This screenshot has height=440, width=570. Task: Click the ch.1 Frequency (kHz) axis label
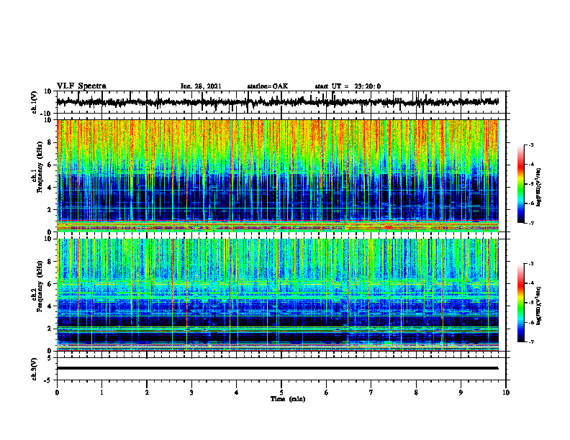click(37, 165)
